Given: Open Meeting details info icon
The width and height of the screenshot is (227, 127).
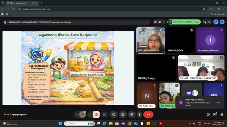Looking at the screenshot, I should point(208,114).
